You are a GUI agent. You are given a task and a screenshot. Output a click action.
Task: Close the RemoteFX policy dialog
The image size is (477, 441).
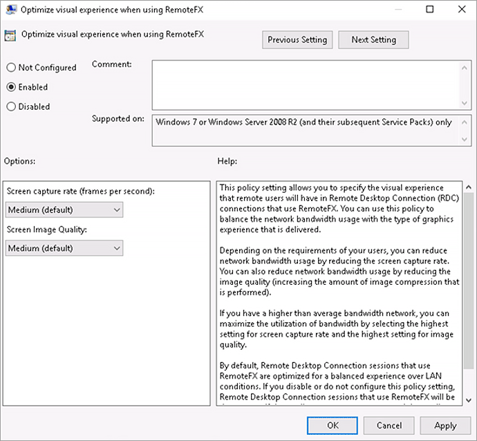462,10
